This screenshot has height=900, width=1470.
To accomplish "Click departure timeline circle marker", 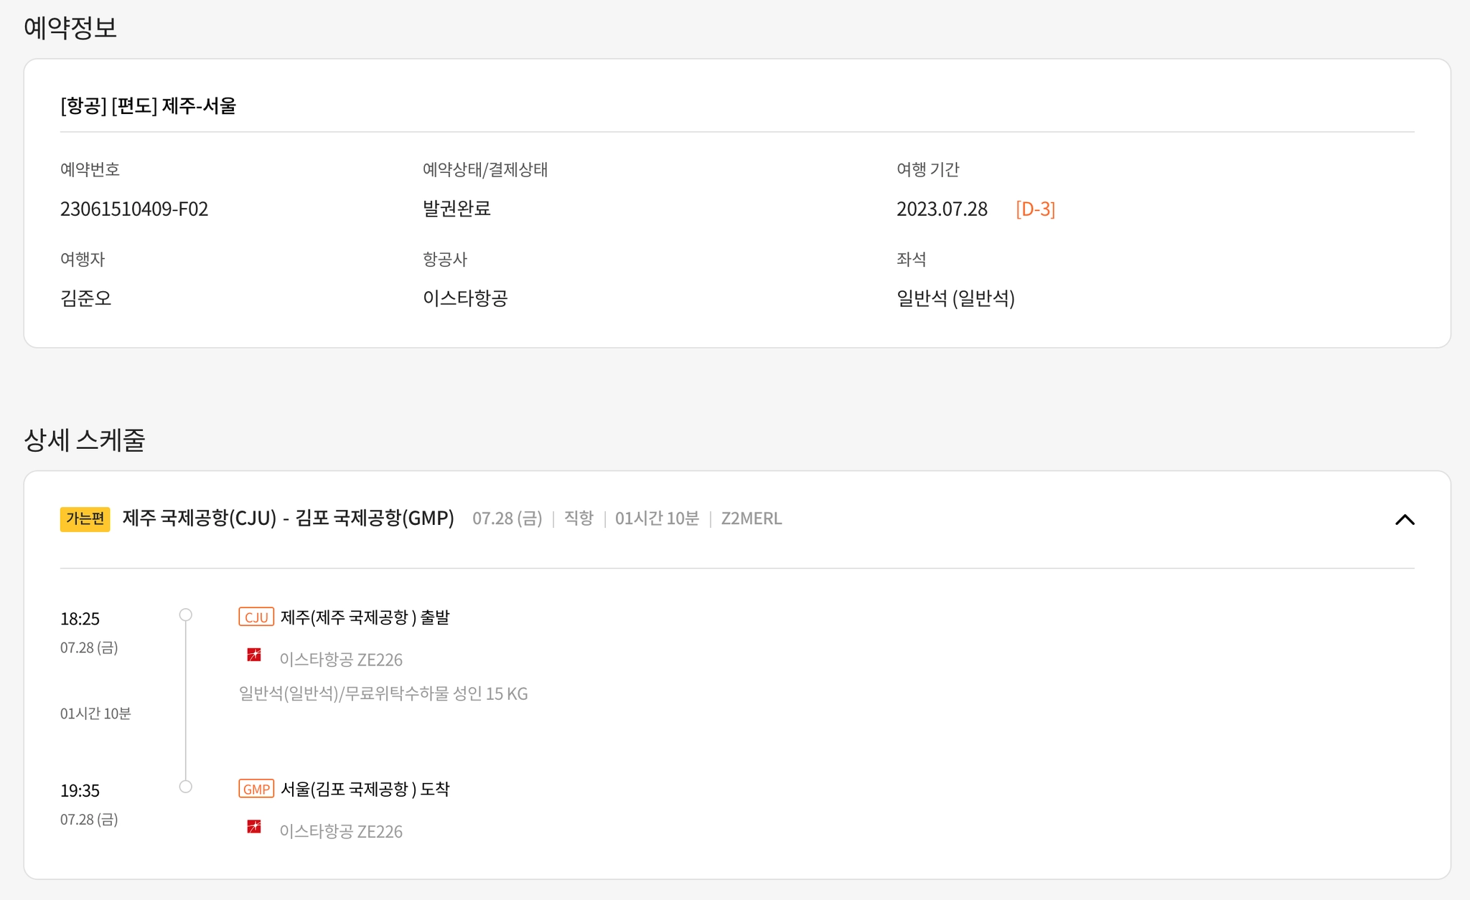I will 186,615.
